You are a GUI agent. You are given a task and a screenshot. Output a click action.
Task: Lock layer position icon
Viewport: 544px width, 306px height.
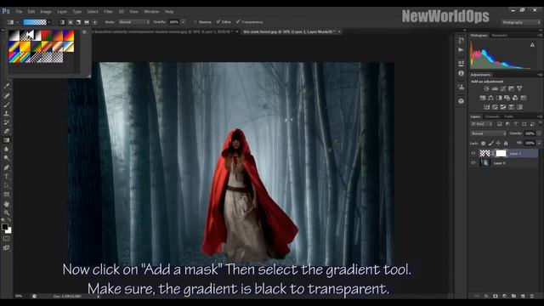coord(498,144)
